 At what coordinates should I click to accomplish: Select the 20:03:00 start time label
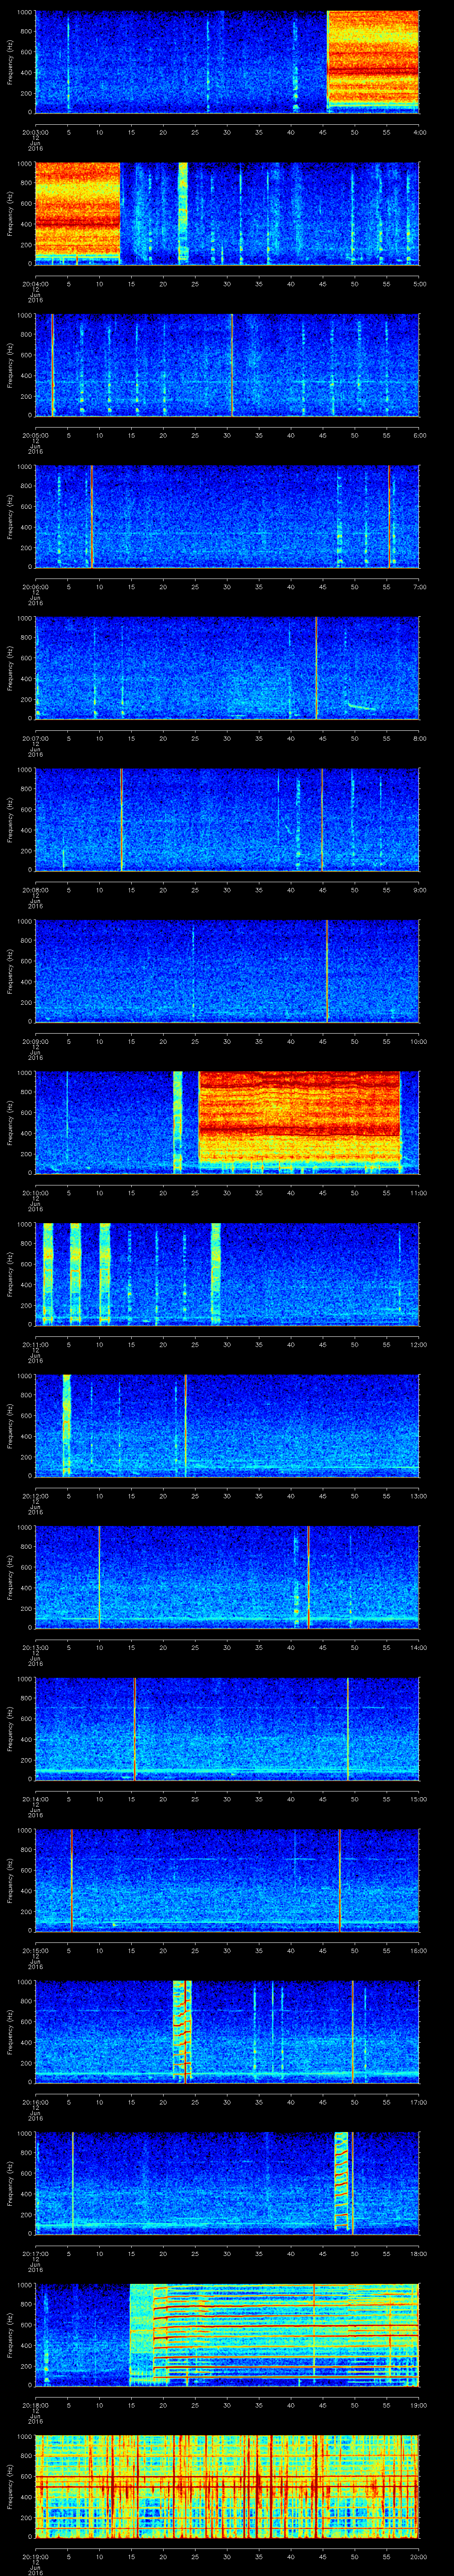35,132
